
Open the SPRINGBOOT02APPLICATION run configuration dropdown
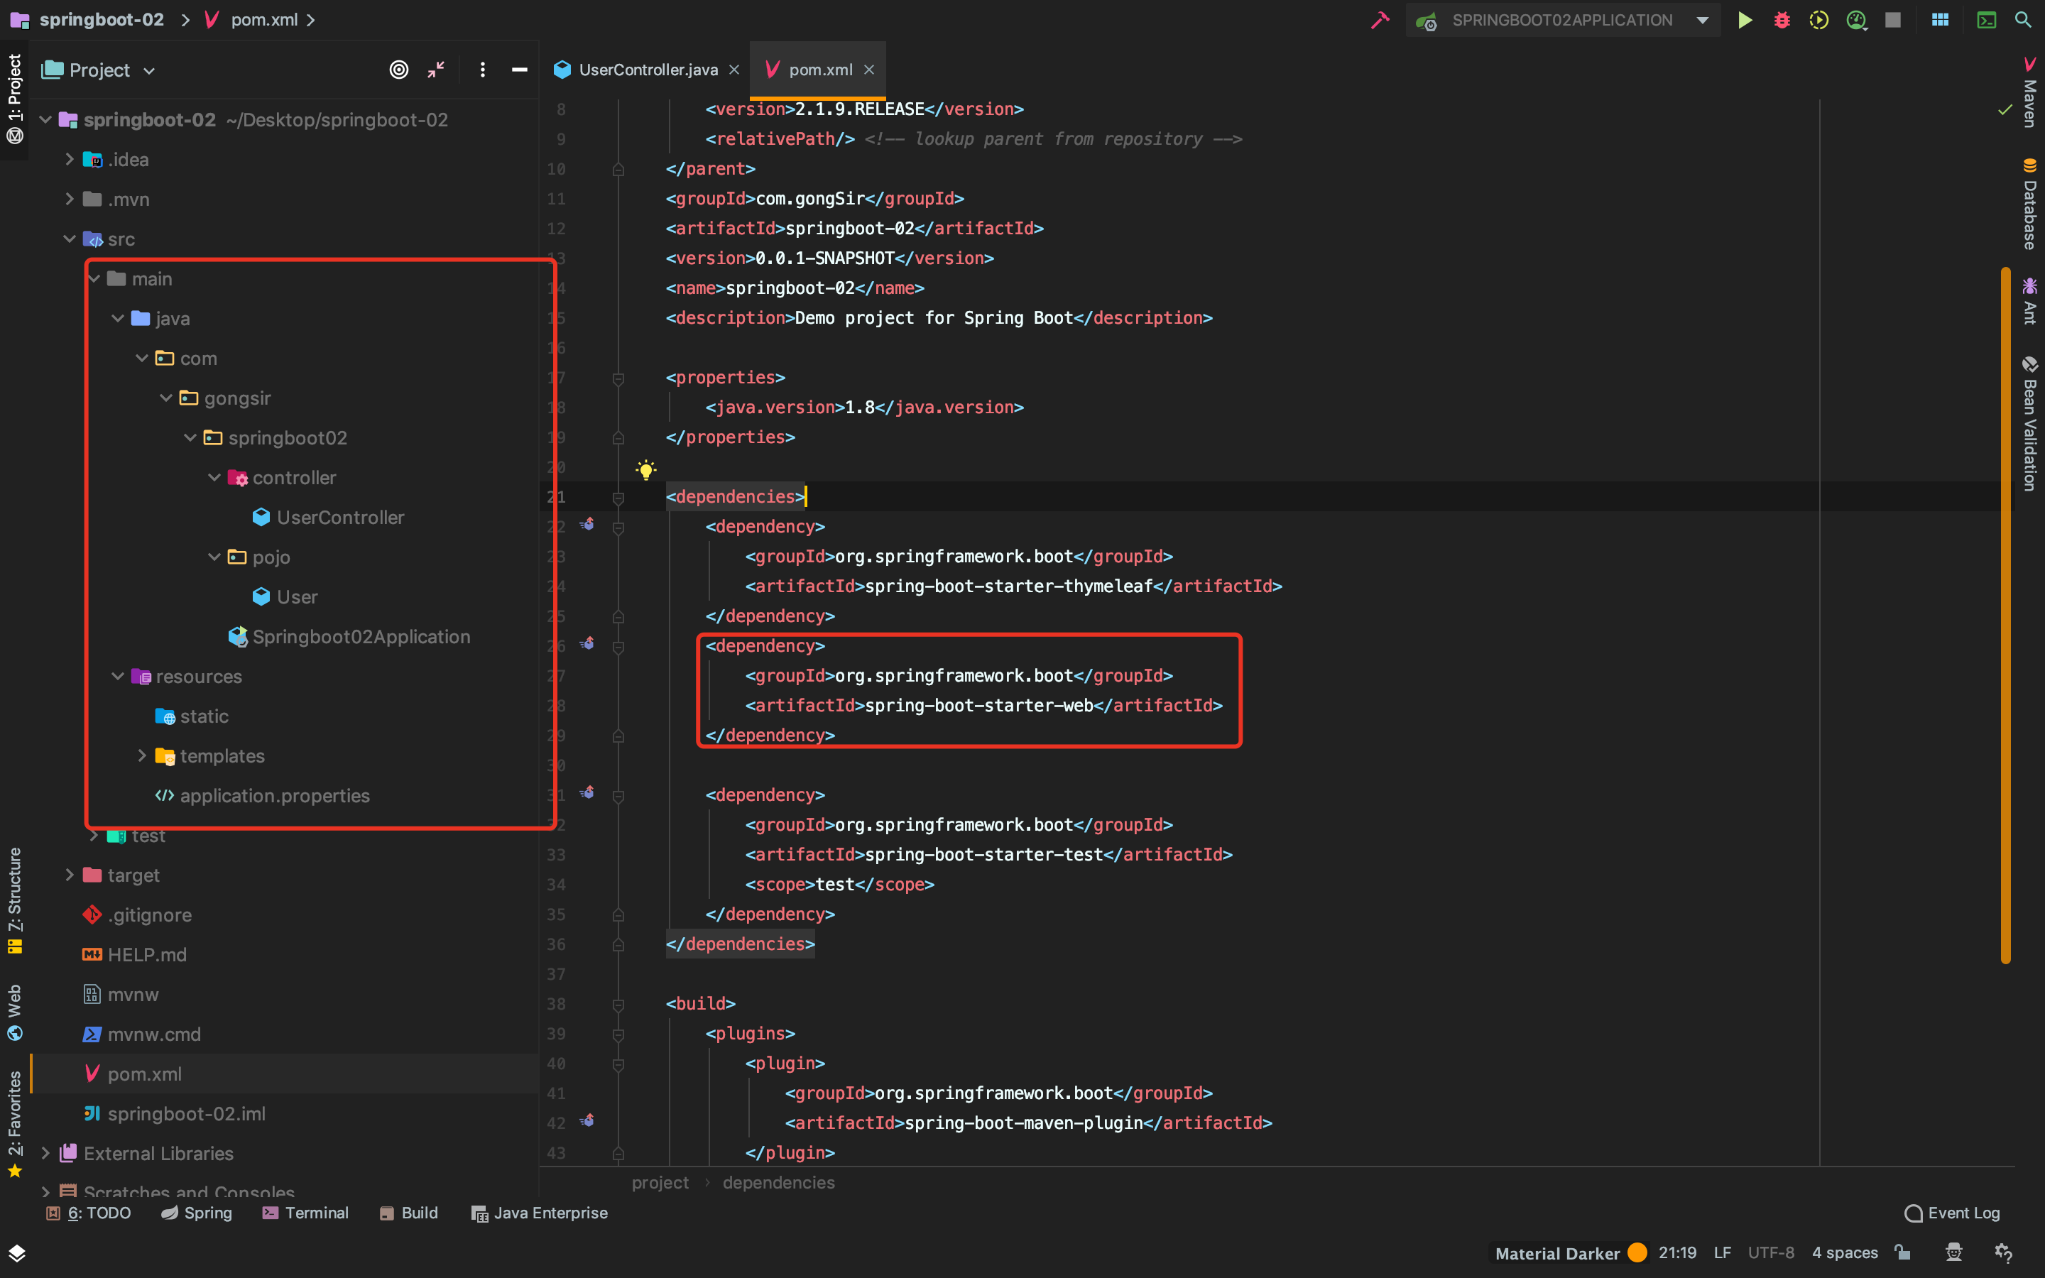[1702, 21]
